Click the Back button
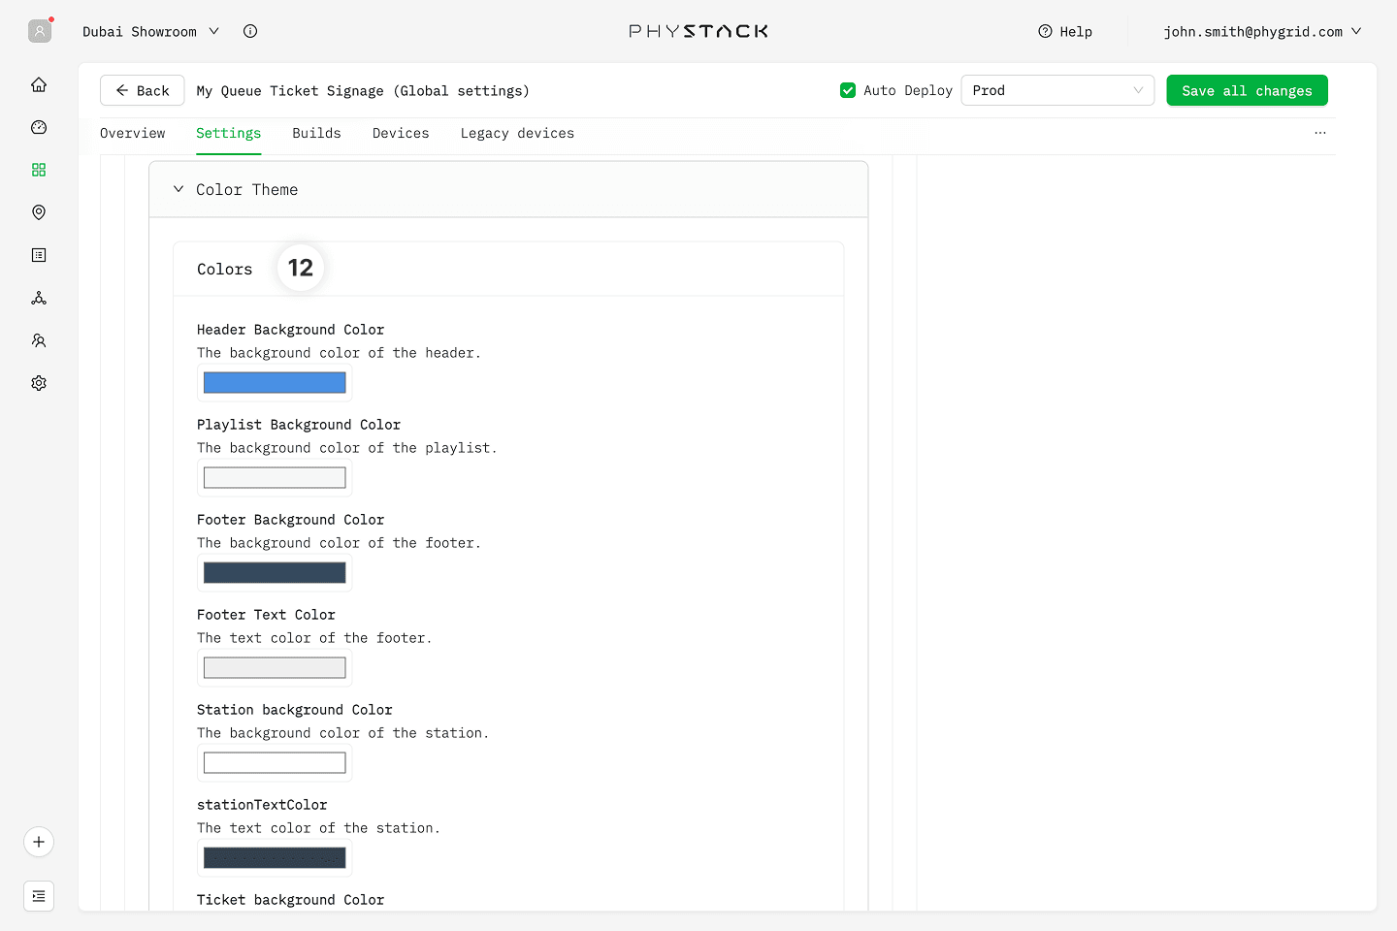 point(142,90)
